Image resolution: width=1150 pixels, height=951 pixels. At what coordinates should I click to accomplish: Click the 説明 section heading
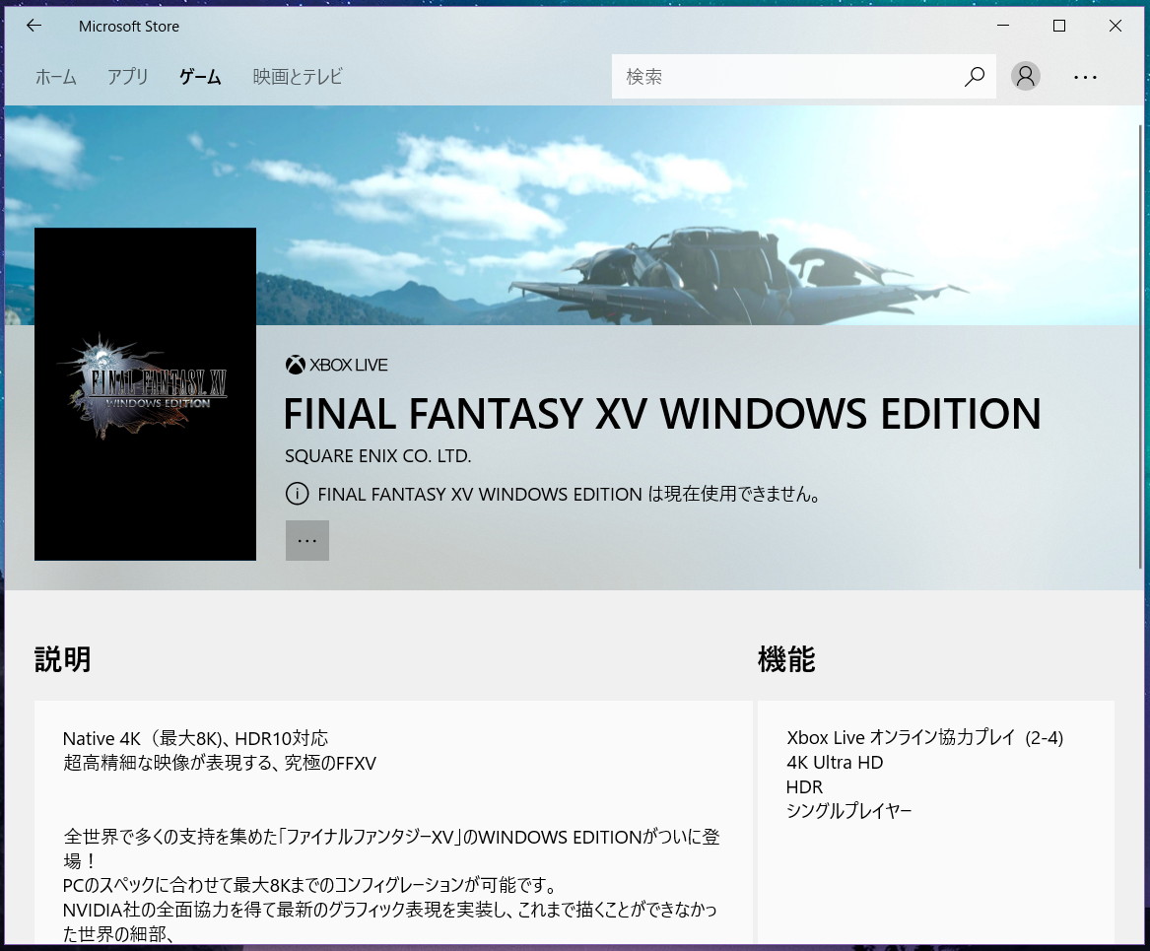63,659
